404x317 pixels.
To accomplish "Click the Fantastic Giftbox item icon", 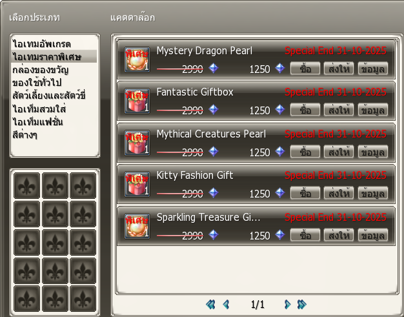I will (x=137, y=101).
